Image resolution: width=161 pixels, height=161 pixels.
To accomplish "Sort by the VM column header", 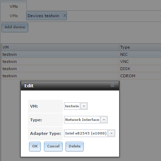I will tap(60, 47).
